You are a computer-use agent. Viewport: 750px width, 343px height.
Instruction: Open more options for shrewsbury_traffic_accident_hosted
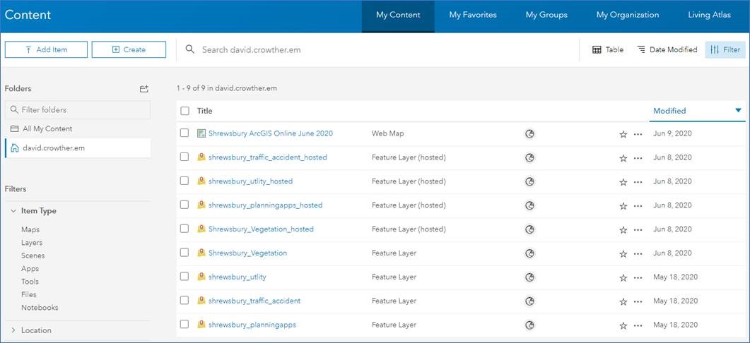[638, 158]
